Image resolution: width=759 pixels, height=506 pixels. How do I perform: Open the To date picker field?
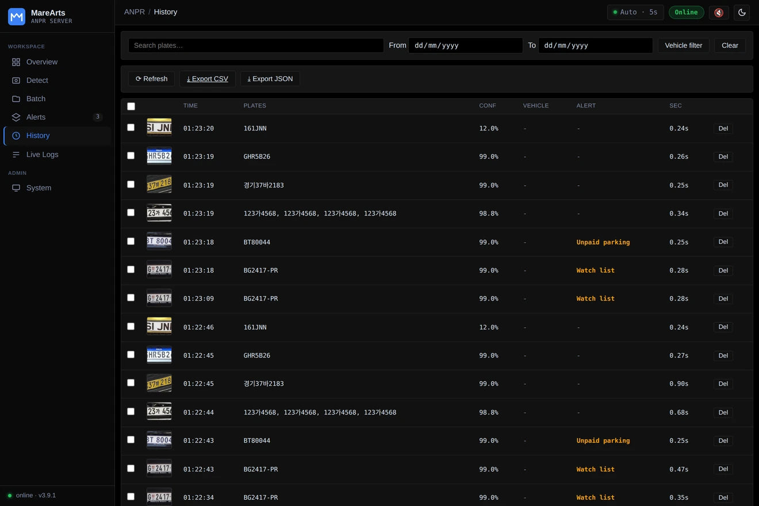pos(595,45)
